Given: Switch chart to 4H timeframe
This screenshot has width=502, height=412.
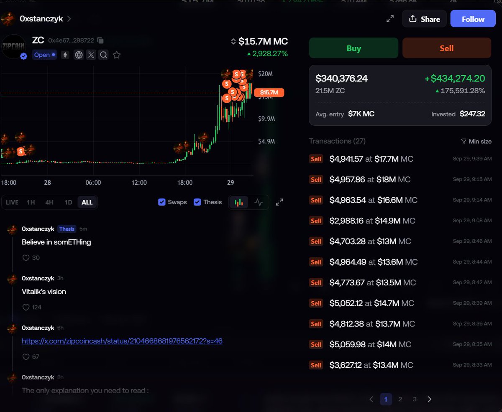Looking at the screenshot, I should pyautogui.click(x=49, y=202).
